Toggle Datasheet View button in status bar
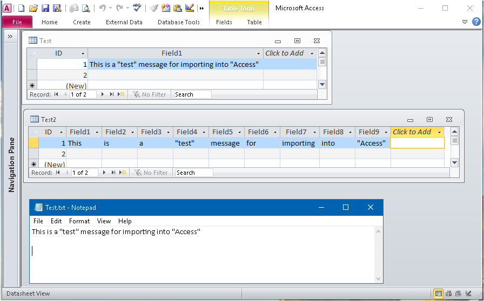 (x=439, y=293)
